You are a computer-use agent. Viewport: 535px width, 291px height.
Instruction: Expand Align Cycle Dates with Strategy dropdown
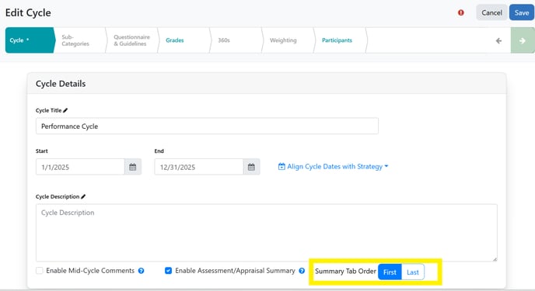tap(333, 166)
